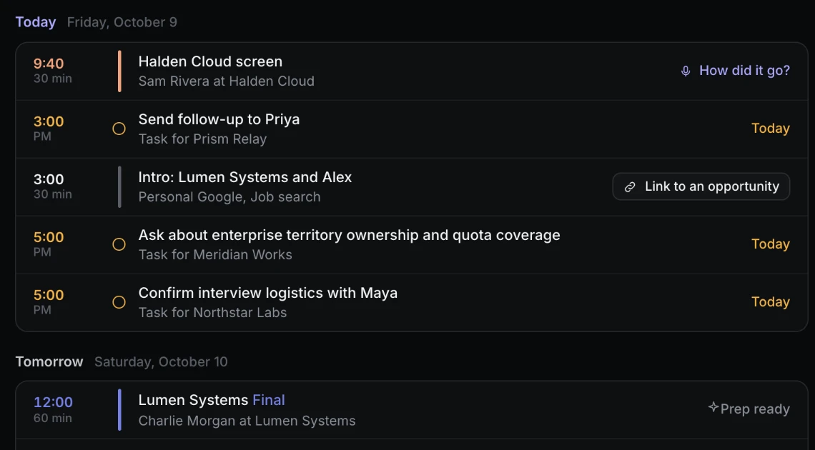Click Sam Rivera at Halden Cloud subtitle

226,81
